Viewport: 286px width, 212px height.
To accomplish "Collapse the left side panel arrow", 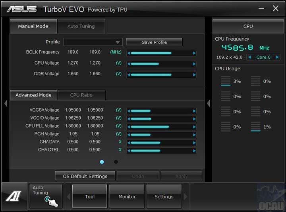I will pos(6,103).
